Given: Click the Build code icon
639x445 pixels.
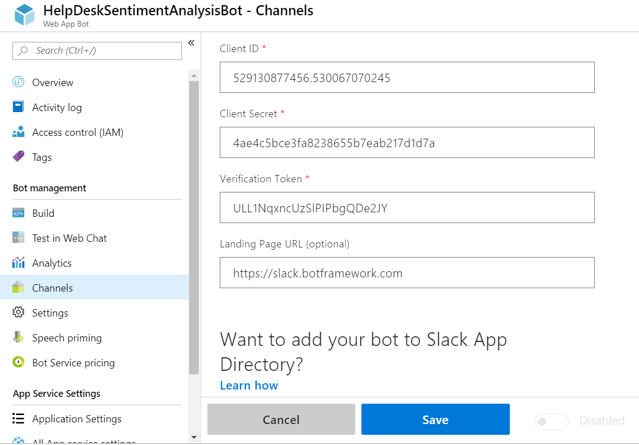Looking at the screenshot, I should 18,213.
